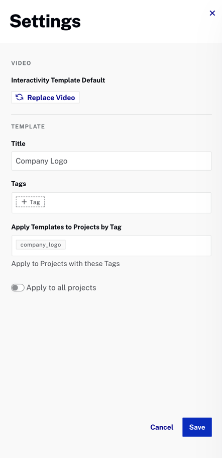Click the 'Apply to all projects' label text
The height and width of the screenshot is (458, 222).
coord(61,288)
